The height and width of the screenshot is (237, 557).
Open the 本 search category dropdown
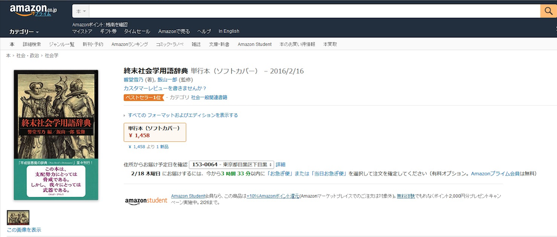pos(81,12)
